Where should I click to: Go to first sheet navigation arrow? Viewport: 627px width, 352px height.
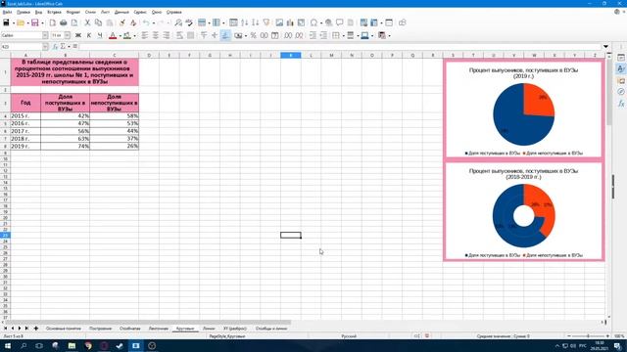pos(5,329)
